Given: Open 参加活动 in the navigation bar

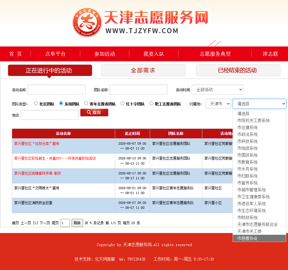Looking at the screenshot, I should click(x=104, y=54).
